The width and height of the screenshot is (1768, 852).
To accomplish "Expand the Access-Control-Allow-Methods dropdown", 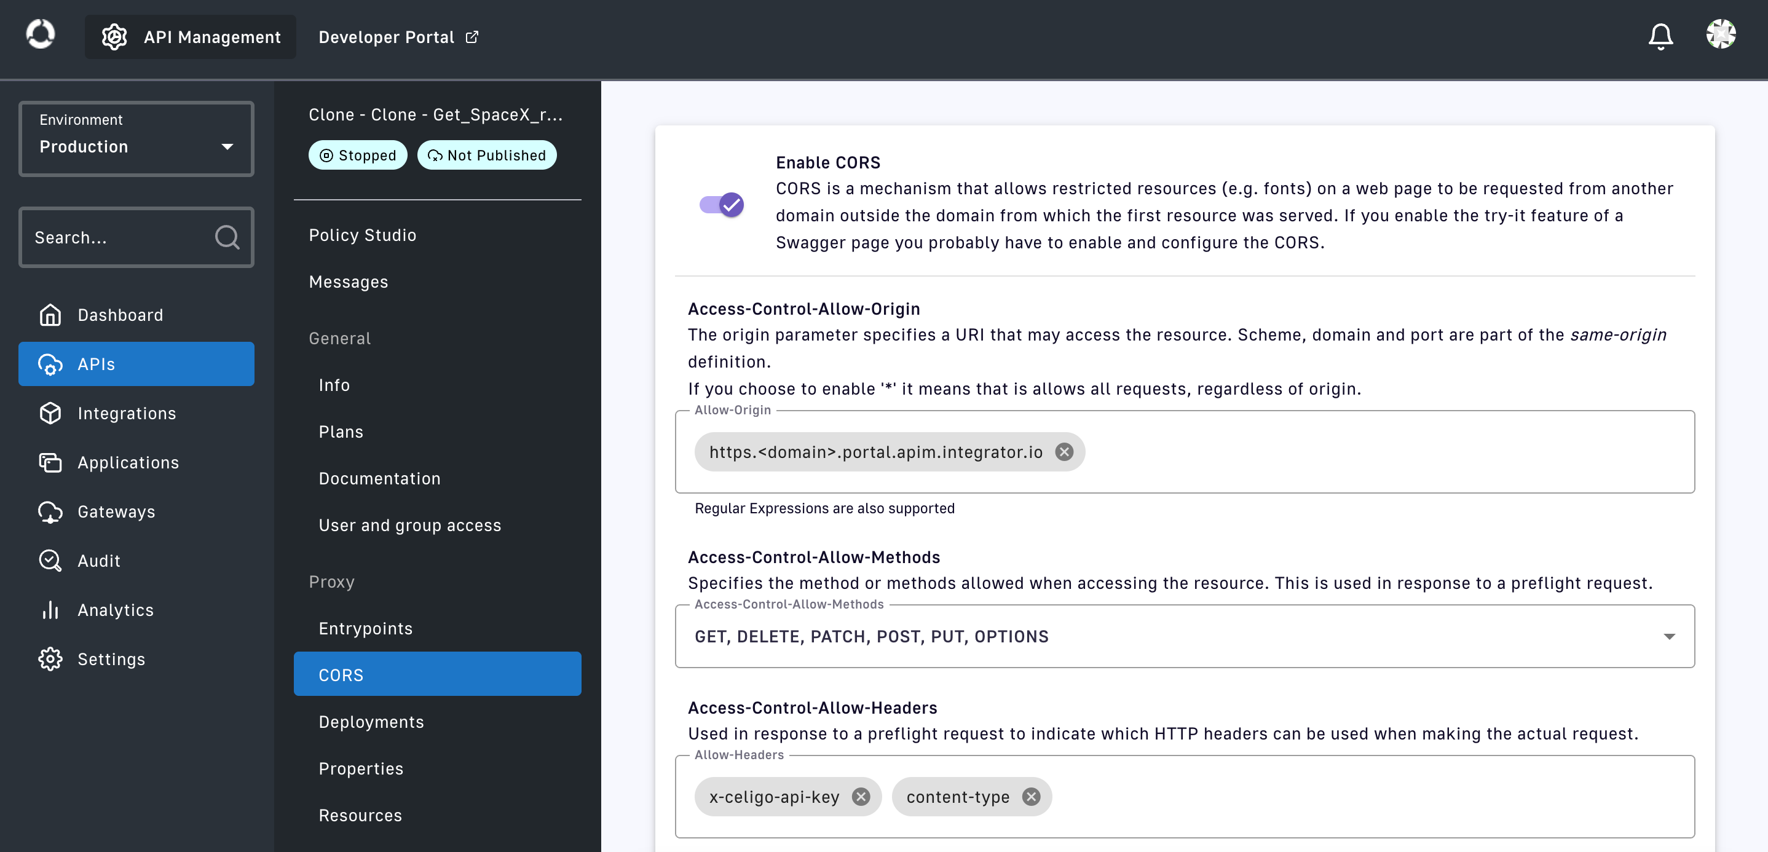I will [1185, 636].
